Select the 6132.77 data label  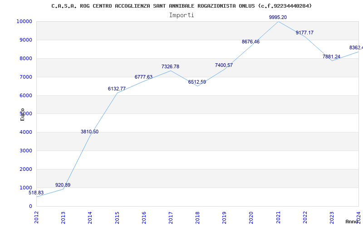pyautogui.click(x=117, y=89)
